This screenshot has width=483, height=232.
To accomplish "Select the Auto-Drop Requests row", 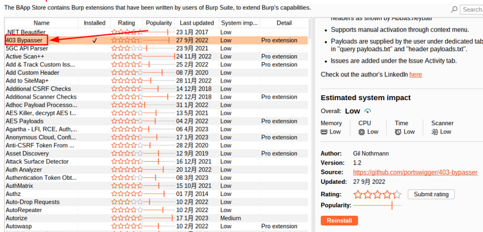I will tap(156, 202).
